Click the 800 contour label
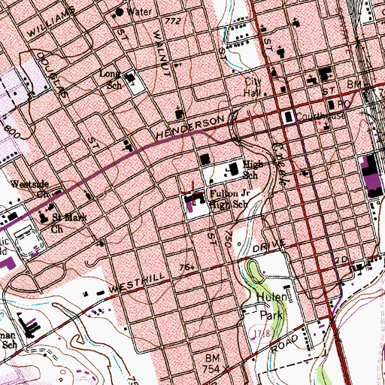Screen dimensions: 385x385 click(13, 132)
